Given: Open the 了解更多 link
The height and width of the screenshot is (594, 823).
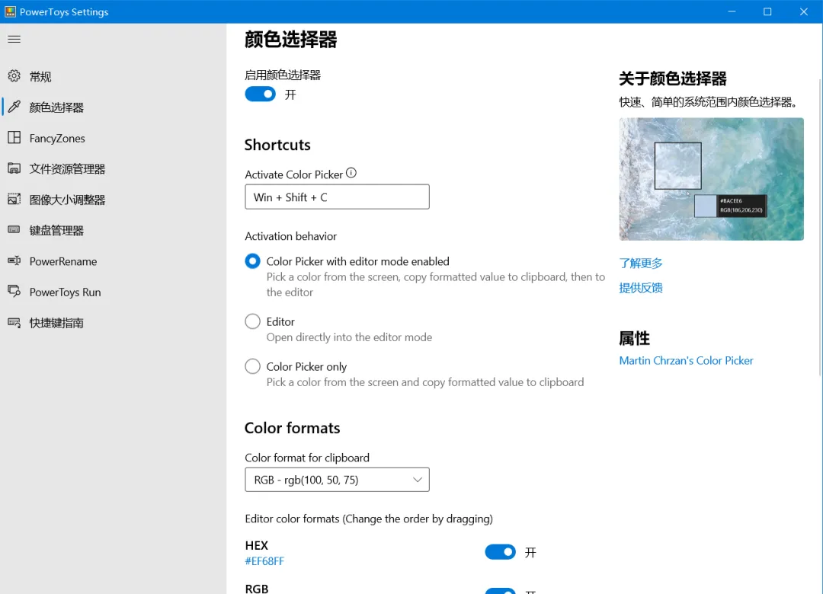Looking at the screenshot, I should [641, 263].
